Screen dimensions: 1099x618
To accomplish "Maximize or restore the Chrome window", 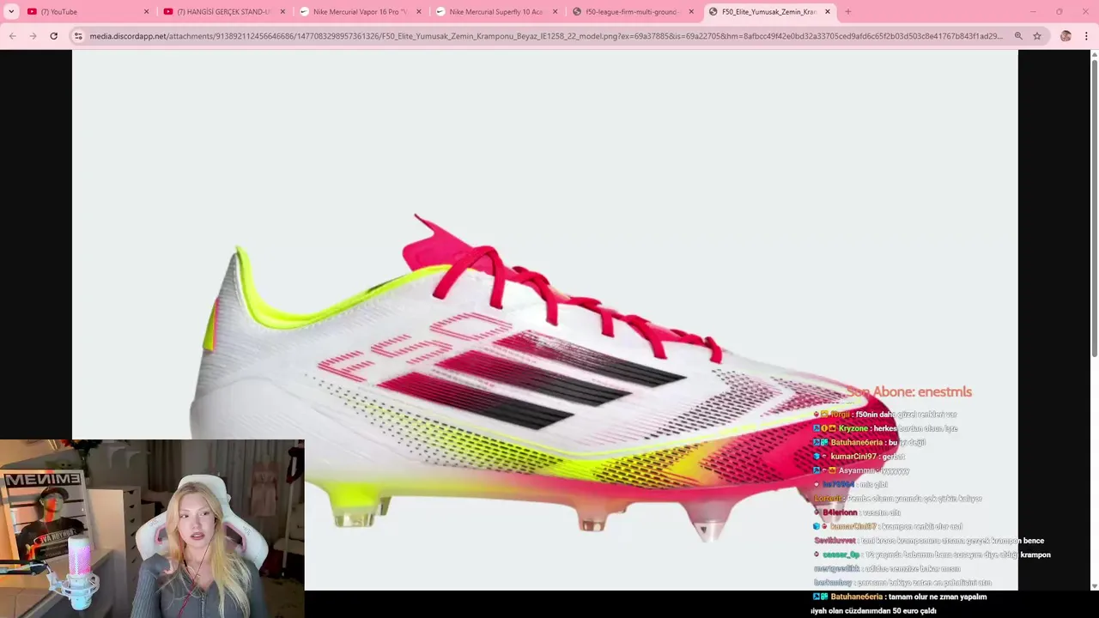I will tap(1060, 11).
